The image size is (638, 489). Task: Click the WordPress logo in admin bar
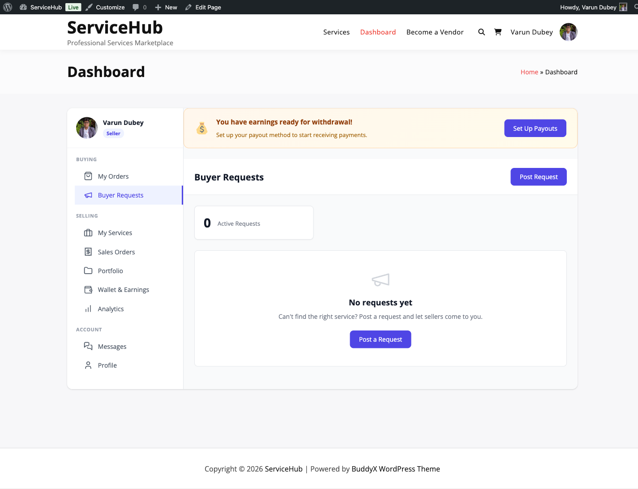click(8, 7)
